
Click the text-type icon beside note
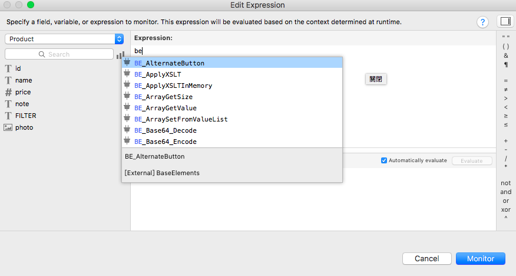[x=8, y=104]
